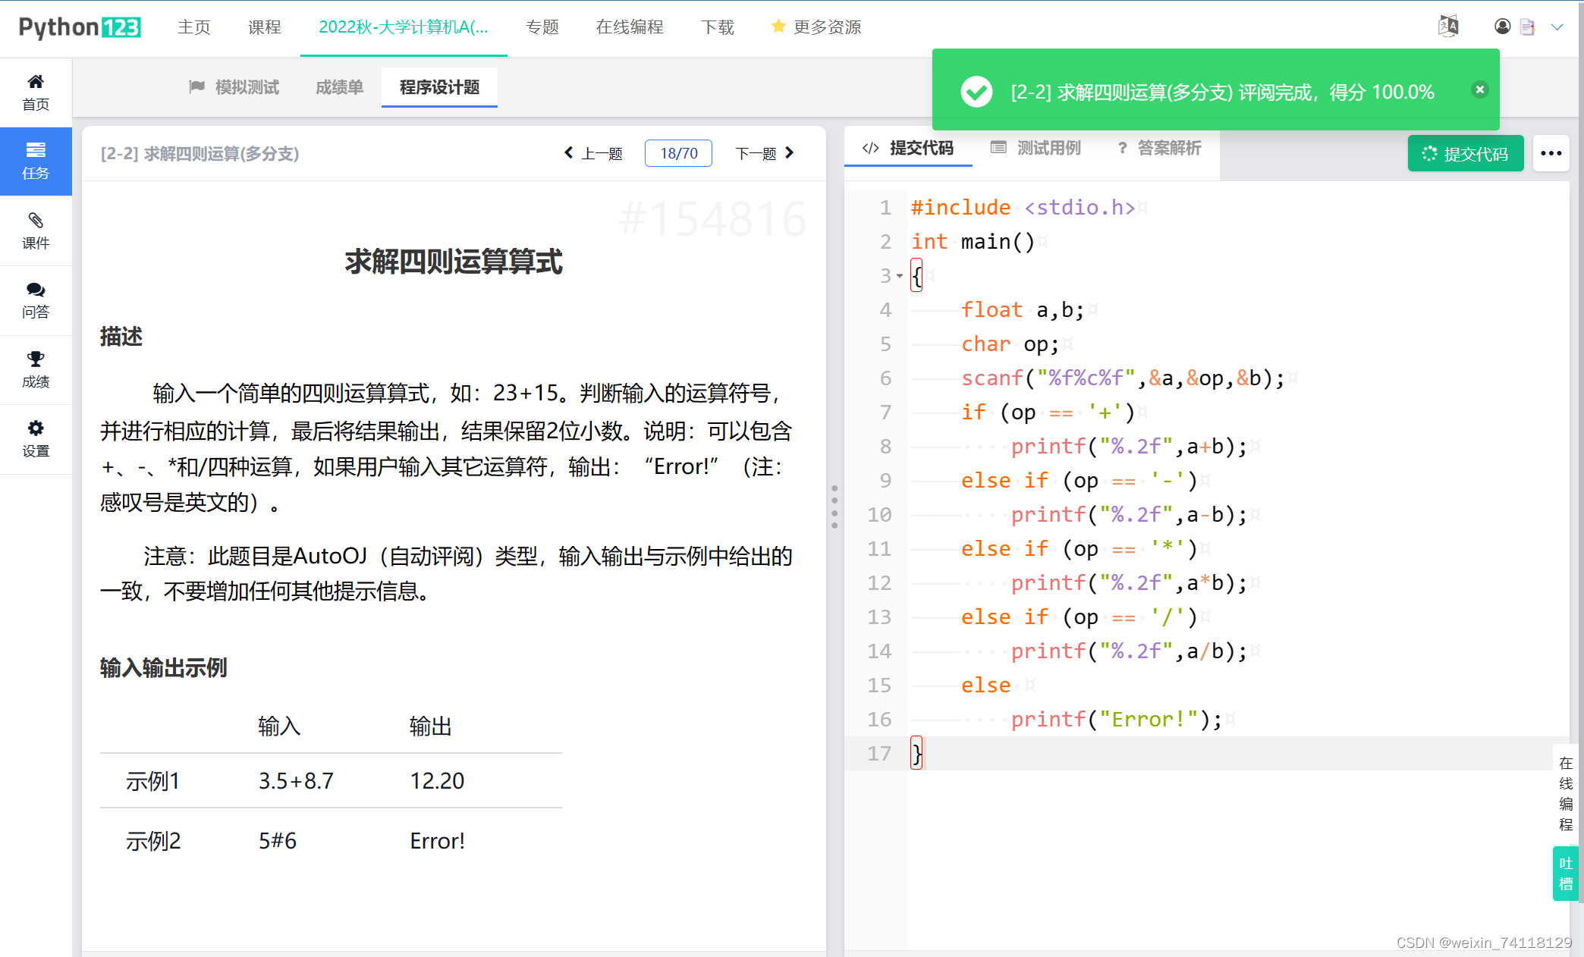Open settings with the 设置 gear icon

click(x=36, y=438)
